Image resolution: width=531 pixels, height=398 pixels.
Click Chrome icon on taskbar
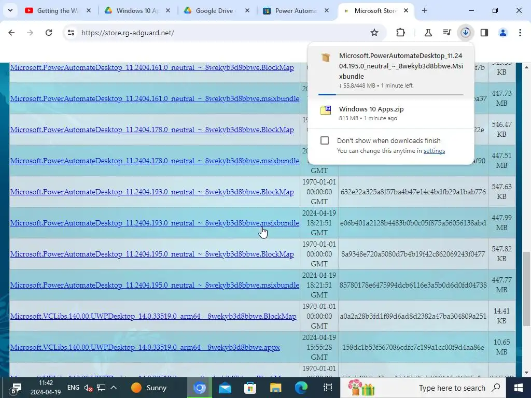[200, 388]
